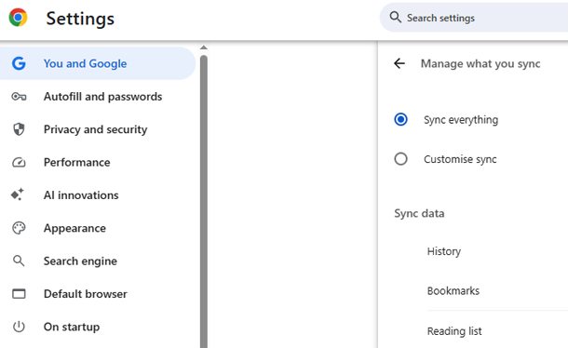Open Autofill and passwords section
The height and width of the screenshot is (348, 568).
98,97
